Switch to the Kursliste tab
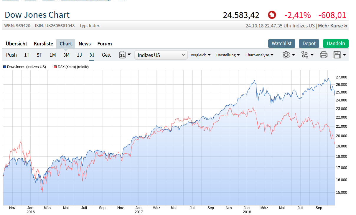Screen dimensions: 356x215 tap(43, 44)
